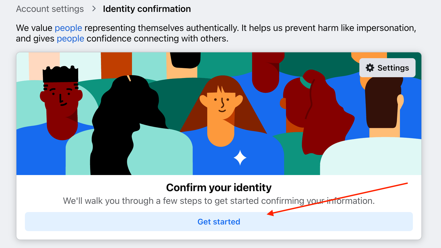The width and height of the screenshot is (441, 248).
Task: Select the Identity confirmation breadcrumb
Action: (147, 9)
